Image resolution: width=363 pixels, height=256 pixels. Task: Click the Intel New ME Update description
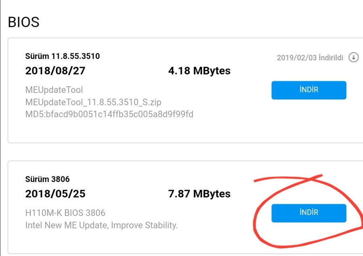click(x=101, y=225)
